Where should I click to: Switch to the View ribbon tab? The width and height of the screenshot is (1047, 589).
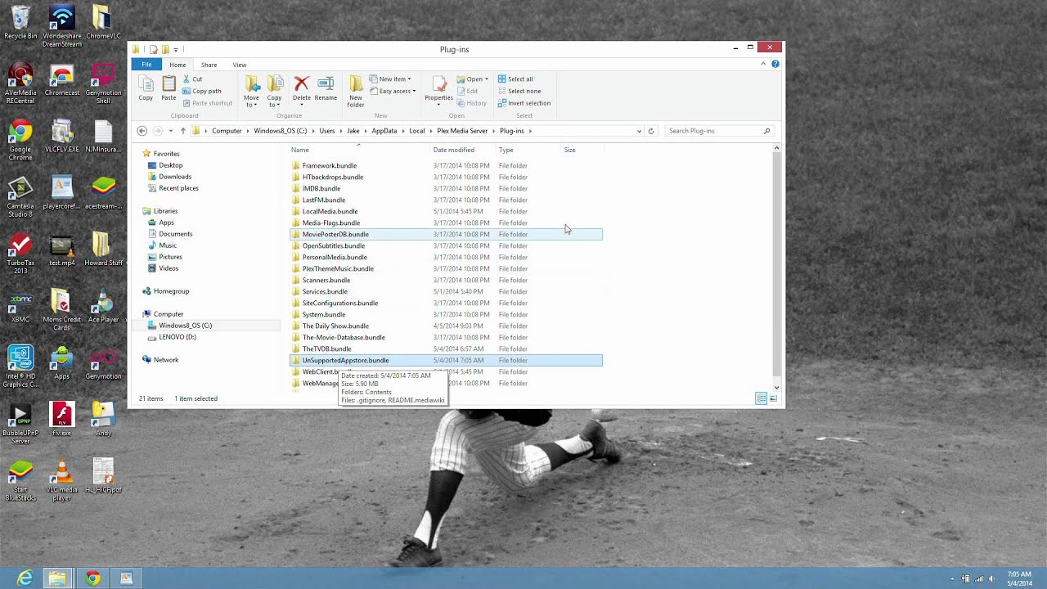click(x=240, y=65)
